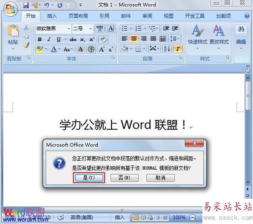Cut selection with scissors icon
The height and width of the screenshot is (224, 253).
[x=26, y=27]
